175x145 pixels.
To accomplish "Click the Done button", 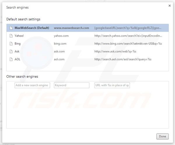I will point(162,137).
